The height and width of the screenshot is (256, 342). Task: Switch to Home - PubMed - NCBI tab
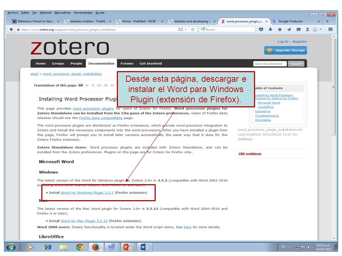click(140, 21)
